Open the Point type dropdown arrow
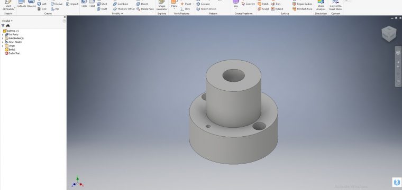The width and height of the screenshot is (402, 190). click(x=193, y=4)
